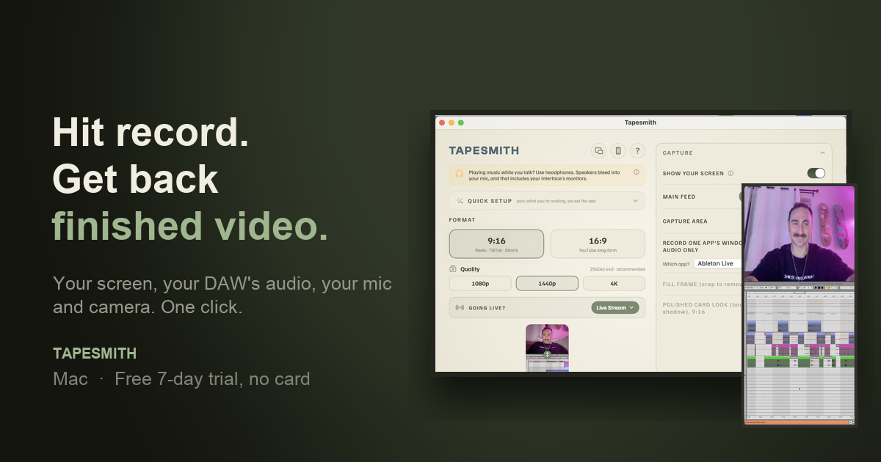Toggle the Show Your Screen switch

pos(816,173)
